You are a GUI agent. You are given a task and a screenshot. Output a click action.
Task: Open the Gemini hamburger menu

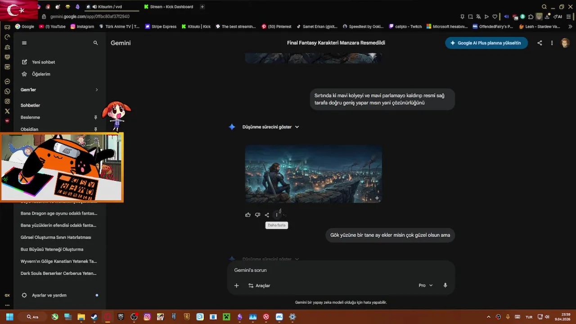point(24,43)
